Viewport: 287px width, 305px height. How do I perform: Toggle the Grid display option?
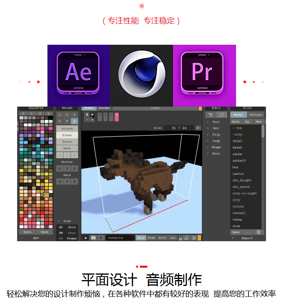pos(72,227)
